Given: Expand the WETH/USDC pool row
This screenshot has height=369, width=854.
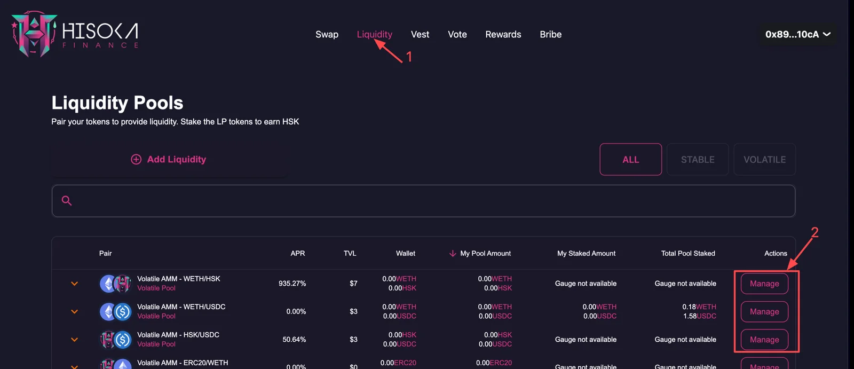Looking at the screenshot, I should [75, 311].
